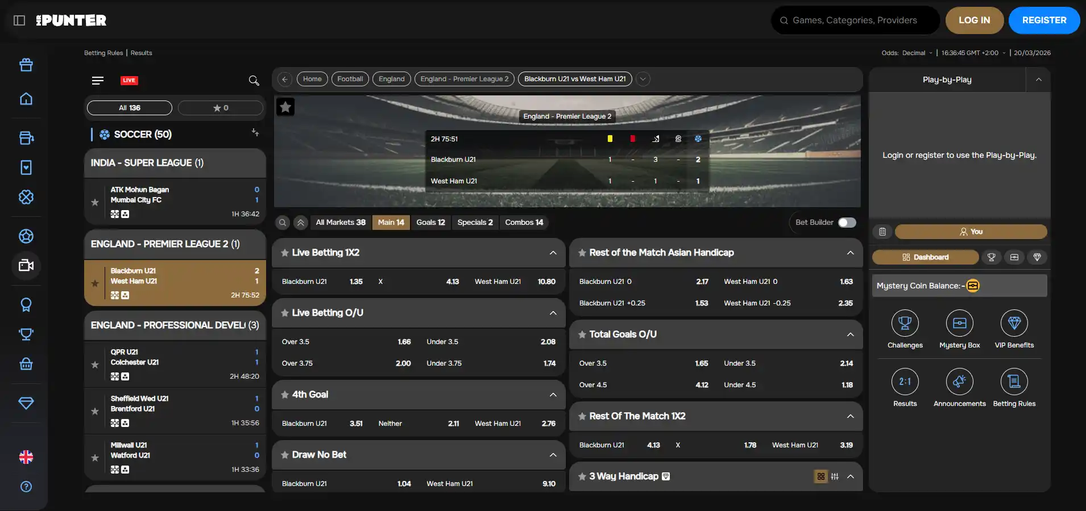Viewport: 1086px width, 511px height.
Task: Switch to the Combos 14 tab
Action: coord(524,223)
